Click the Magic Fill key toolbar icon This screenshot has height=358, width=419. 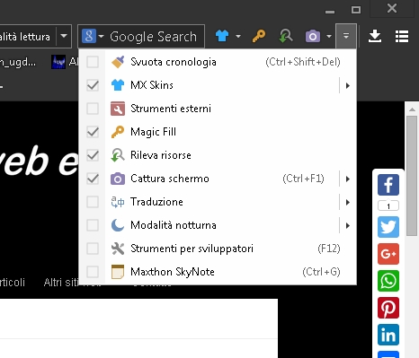259,36
